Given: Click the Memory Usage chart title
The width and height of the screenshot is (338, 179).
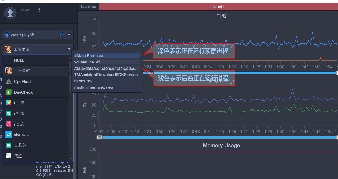Looking at the screenshot, I should click(221, 146).
